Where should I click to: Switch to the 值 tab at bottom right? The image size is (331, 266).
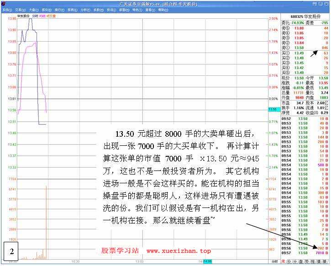point(319,261)
